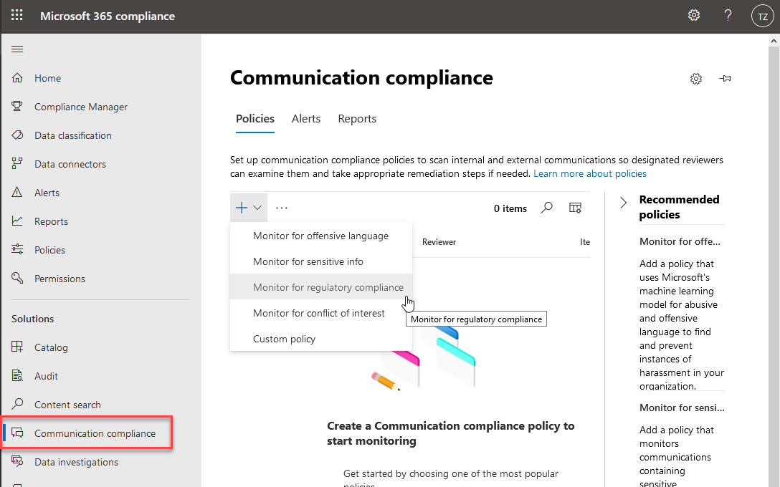Open Learn more about policies link
Screen dimensions: 780x487
click(589, 174)
